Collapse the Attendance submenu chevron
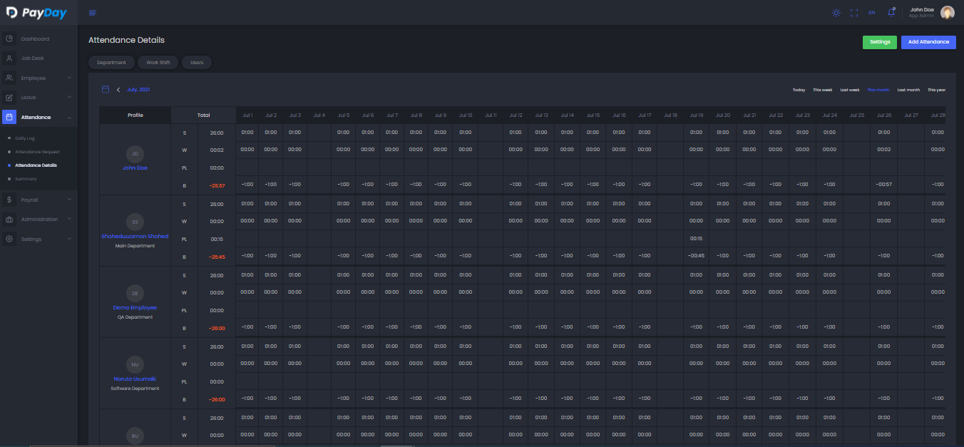Screen dimensions: 964x447 (x=69, y=117)
